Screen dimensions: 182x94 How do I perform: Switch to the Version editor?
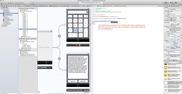[x=168, y=3]
